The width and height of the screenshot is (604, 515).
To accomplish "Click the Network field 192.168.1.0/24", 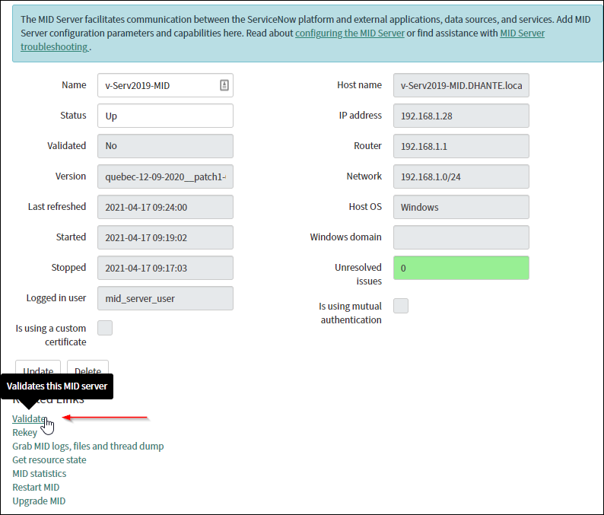I will 461,176.
